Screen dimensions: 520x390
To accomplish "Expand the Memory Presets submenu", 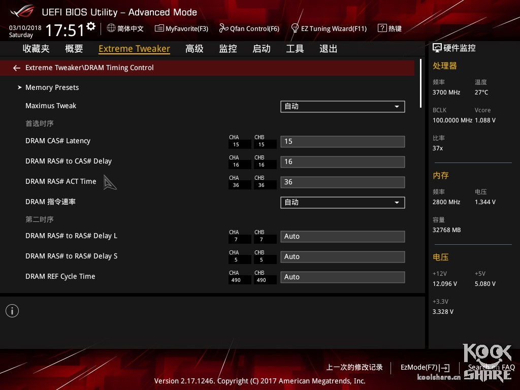I will point(52,87).
